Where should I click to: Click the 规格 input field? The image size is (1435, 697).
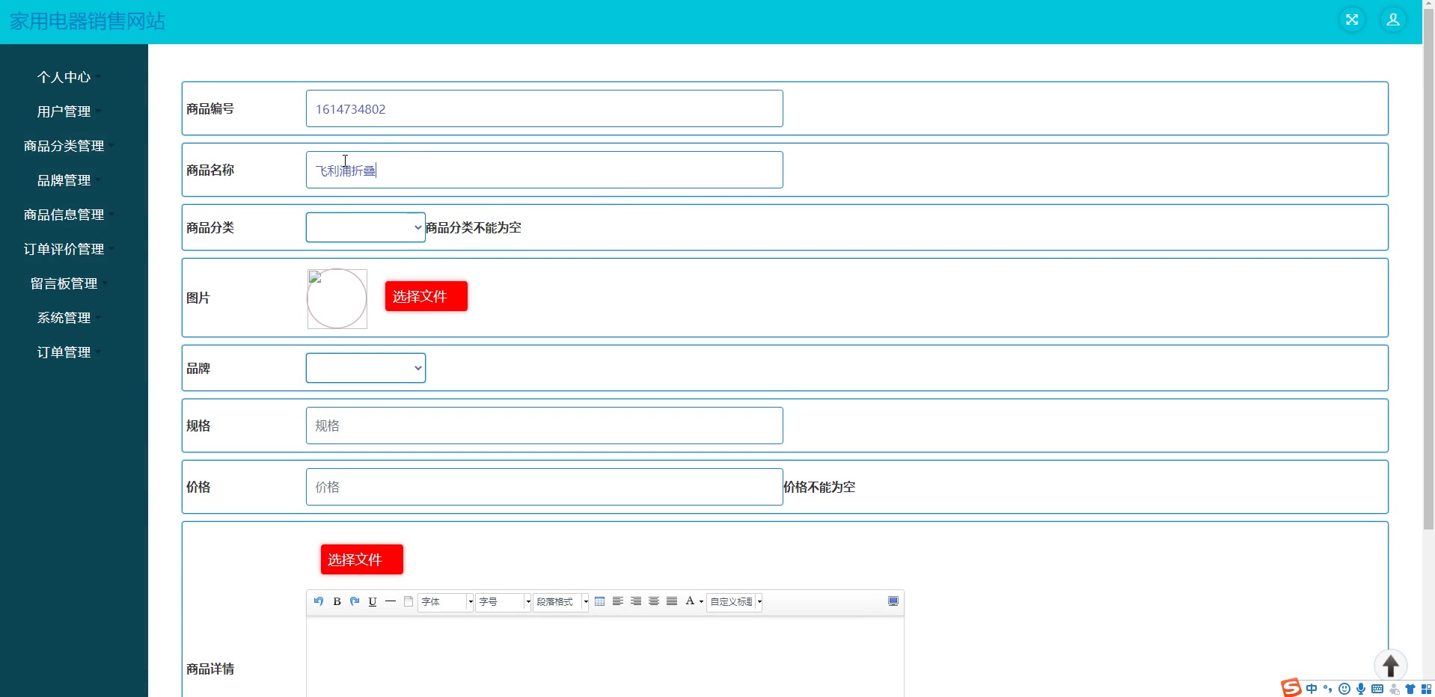point(545,426)
